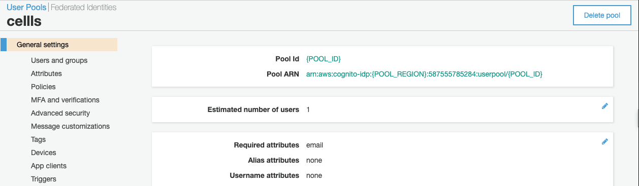Open the Policies settings page
The width and height of the screenshot is (639, 186).
tap(43, 87)
